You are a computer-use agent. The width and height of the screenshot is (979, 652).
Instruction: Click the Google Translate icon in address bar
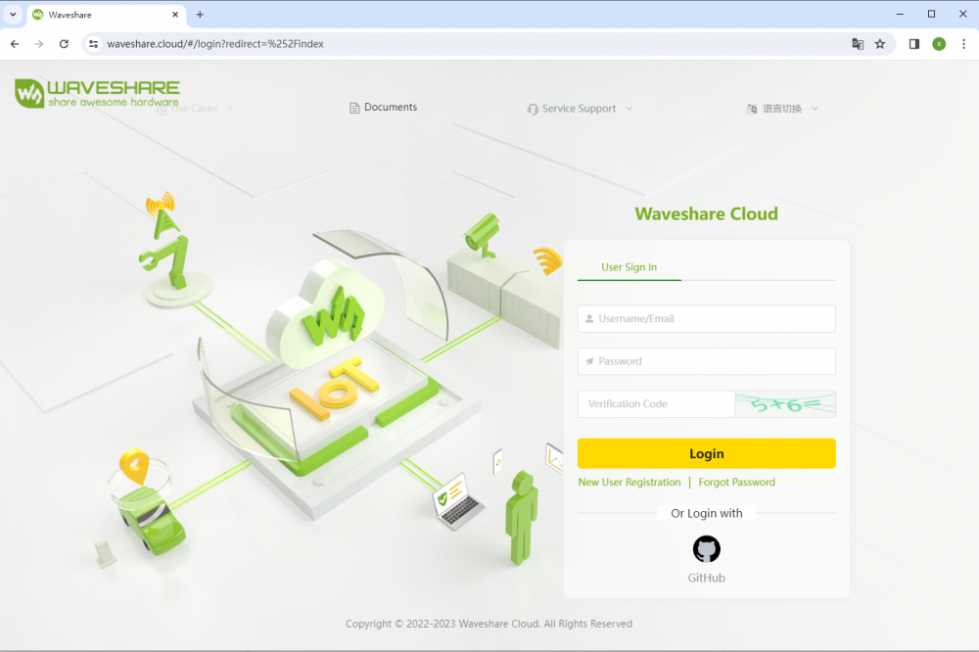[858, 44]
